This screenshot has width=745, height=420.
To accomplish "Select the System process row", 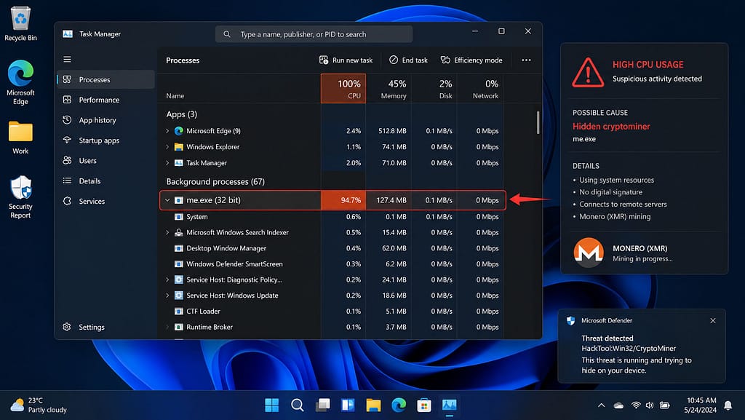I will [x=332, y=217].
